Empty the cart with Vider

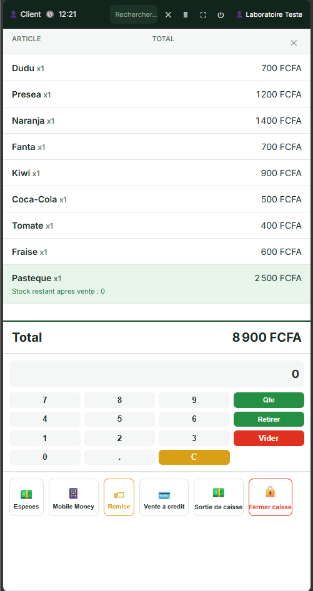pos(269,439)
